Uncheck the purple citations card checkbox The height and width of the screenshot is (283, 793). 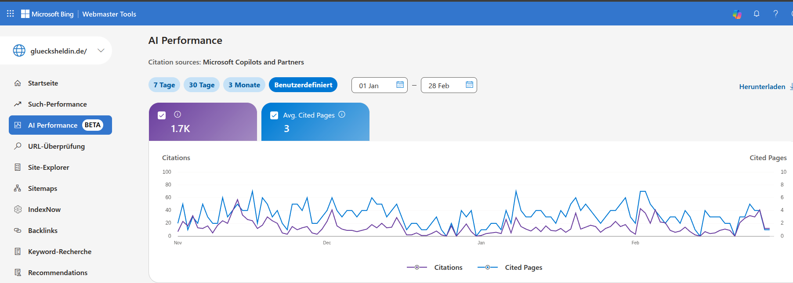162,115
